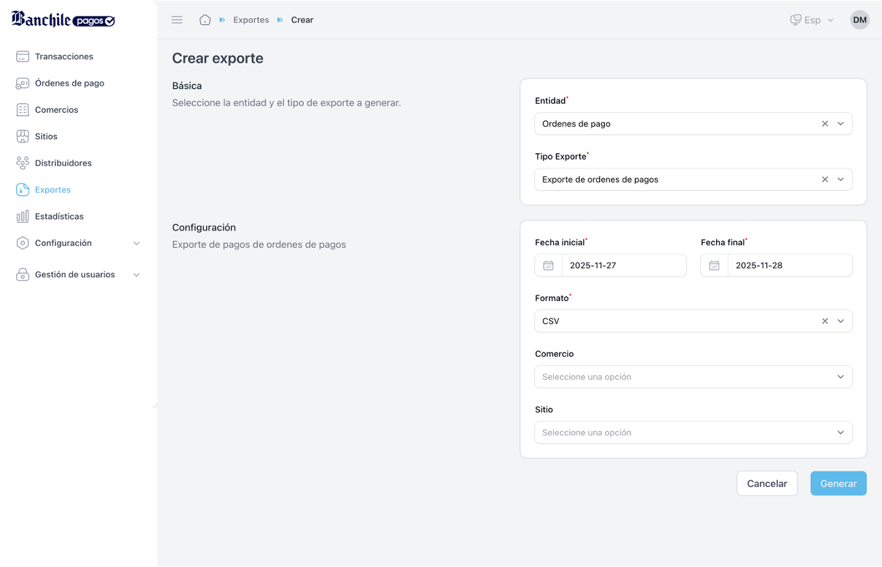
Task: Click the Sitios store icon
Action: click(22, 137)
